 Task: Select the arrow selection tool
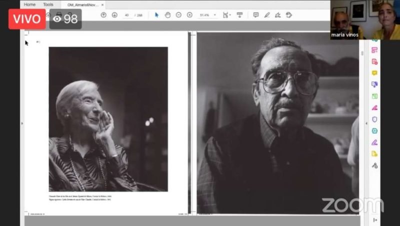coord(156,15)
